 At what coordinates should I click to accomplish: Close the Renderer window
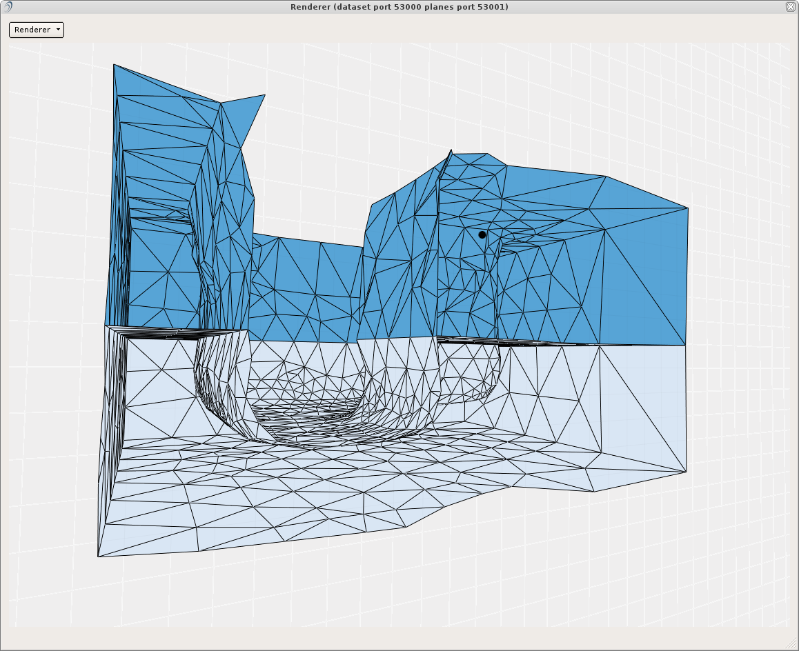click(791, 7)
